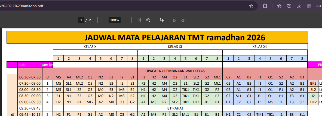Click the fit to page icon
This screenshot has width=322, height=116.
[139, 20]
